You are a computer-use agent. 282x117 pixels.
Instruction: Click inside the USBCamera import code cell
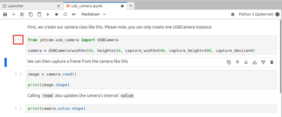pos(151,45)
